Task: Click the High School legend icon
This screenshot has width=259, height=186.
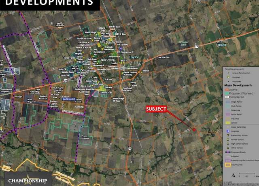Action: (228, 144)
